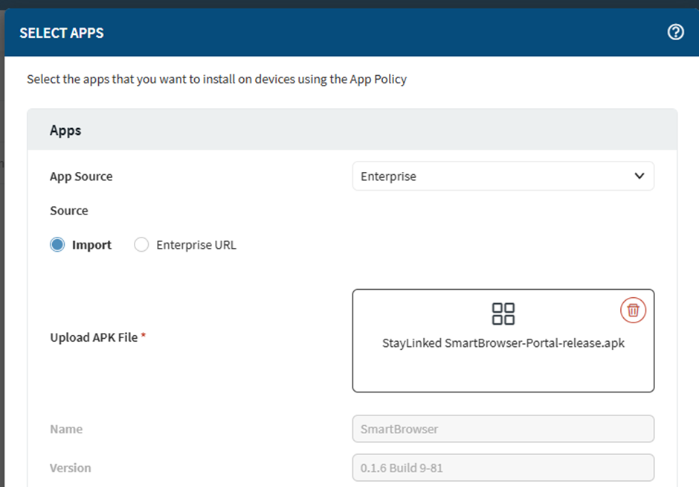Screen dimensions: 699x487
Task: Click StayLinked SmartBrowser-Portal-release.apk file name
Action: pyautogui.click(x=503, y=343)
